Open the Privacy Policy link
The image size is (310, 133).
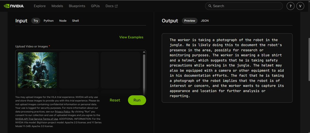coord(63,112)
